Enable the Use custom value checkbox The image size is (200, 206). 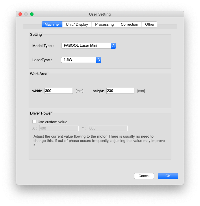(x=34, y=122)
